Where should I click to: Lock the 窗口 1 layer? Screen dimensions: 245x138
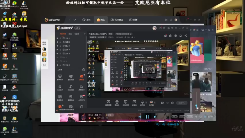tap(60, 46)
